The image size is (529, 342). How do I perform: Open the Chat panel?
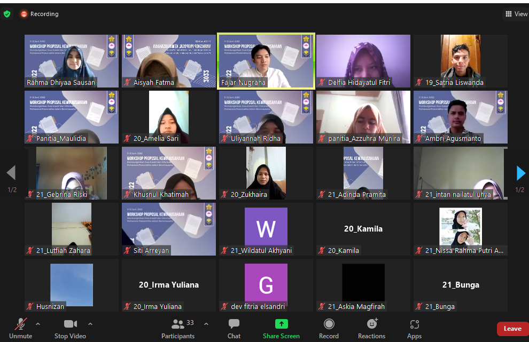pos(234,328)
